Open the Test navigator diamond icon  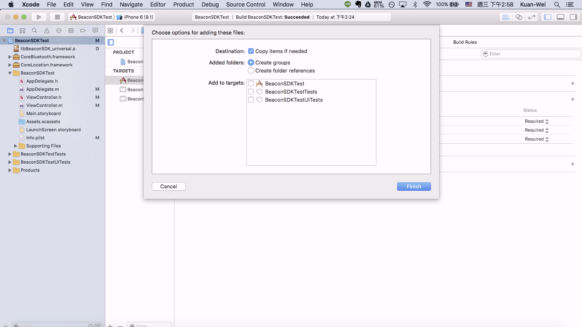59,30
